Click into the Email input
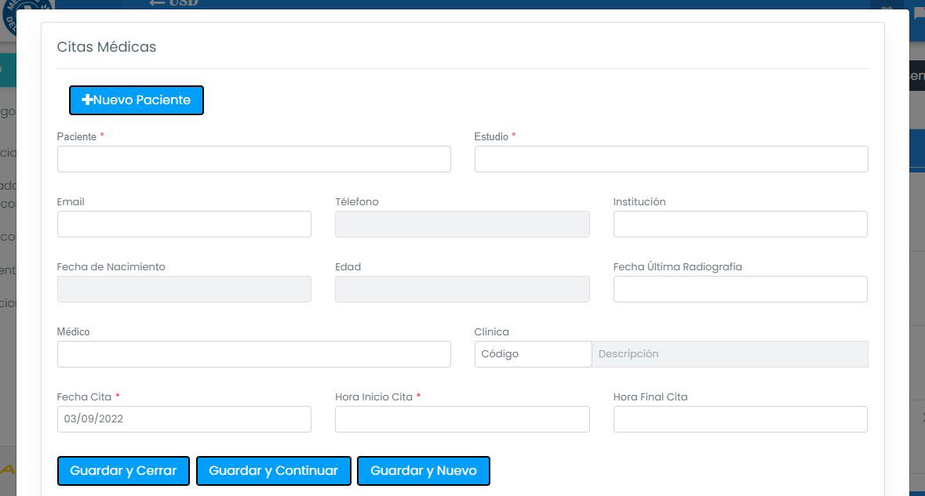Image resolution: width=925 pixels, height=496 pixels. (x=184, y=224)
